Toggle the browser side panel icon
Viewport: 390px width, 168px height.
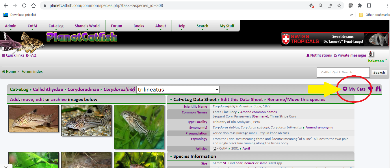pyautogui.click(x=369, y=5)
